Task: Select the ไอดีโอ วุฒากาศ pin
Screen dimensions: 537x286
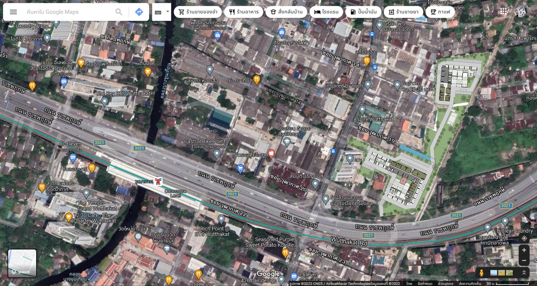Action: pos(47,38)
